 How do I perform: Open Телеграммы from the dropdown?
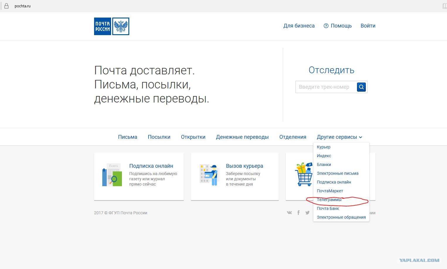coord(329,200)
